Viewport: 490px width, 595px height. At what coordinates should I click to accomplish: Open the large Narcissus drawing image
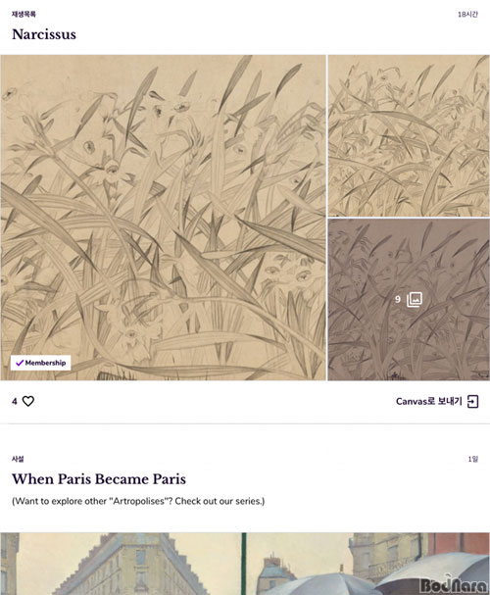coord(163,218)
